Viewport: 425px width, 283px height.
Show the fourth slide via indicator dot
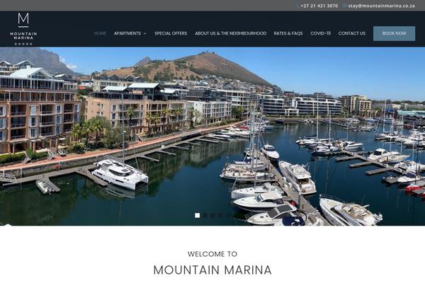coord(220,215)
